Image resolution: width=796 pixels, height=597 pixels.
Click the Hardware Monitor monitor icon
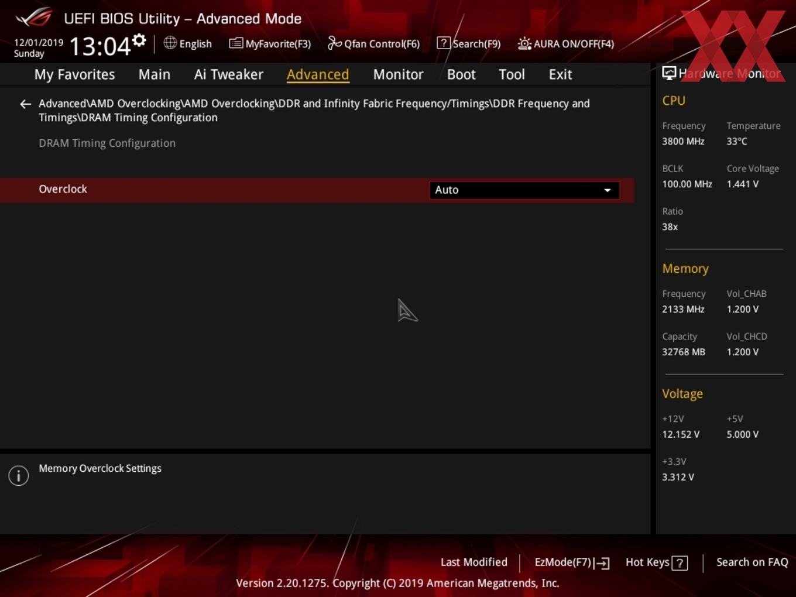pyautogui.click(x=669, y=73)
